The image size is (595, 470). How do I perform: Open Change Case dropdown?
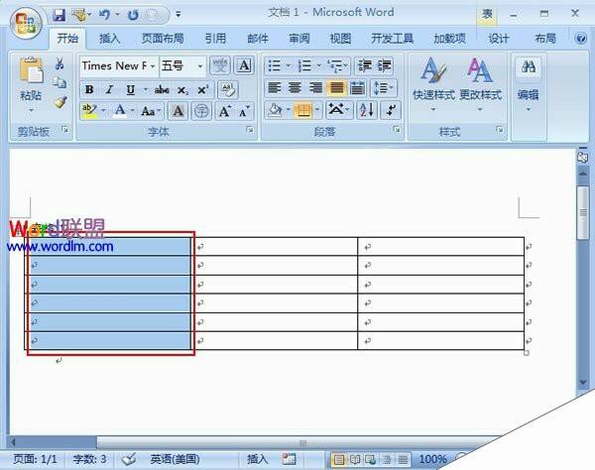point(151,111)
